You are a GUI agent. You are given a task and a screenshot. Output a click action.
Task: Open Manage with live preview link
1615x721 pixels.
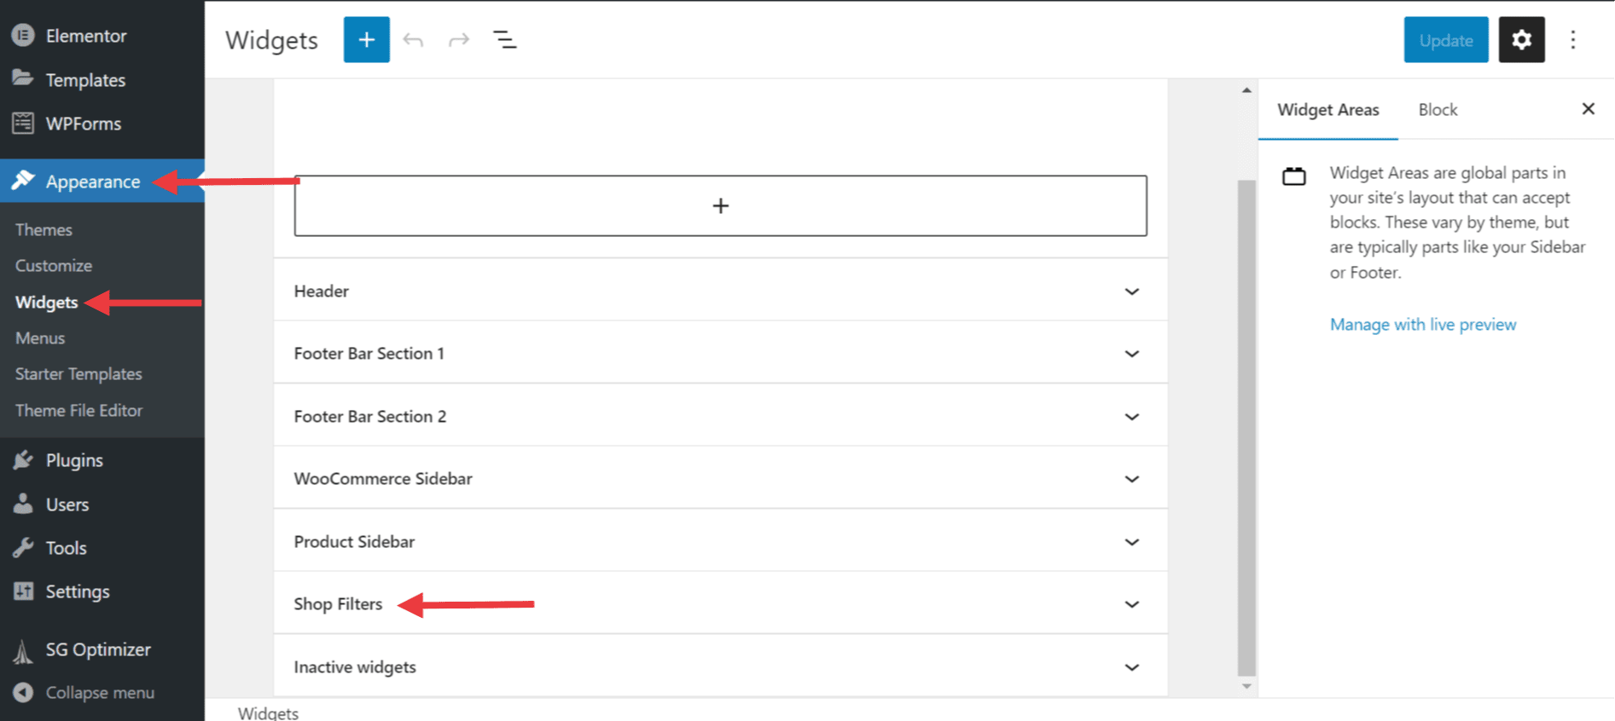1422,325
